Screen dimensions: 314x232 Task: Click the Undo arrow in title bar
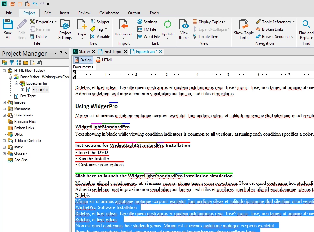coord(35,4)
